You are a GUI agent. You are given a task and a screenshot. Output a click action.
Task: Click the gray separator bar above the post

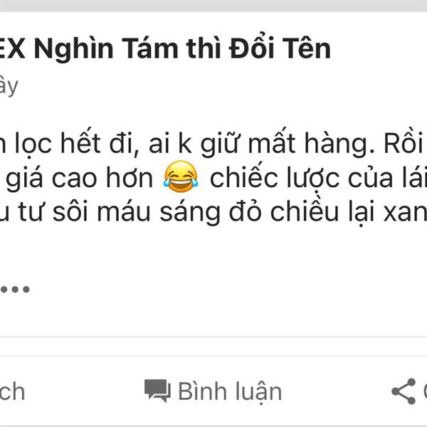pyautogui.click(x=213, y=6)
